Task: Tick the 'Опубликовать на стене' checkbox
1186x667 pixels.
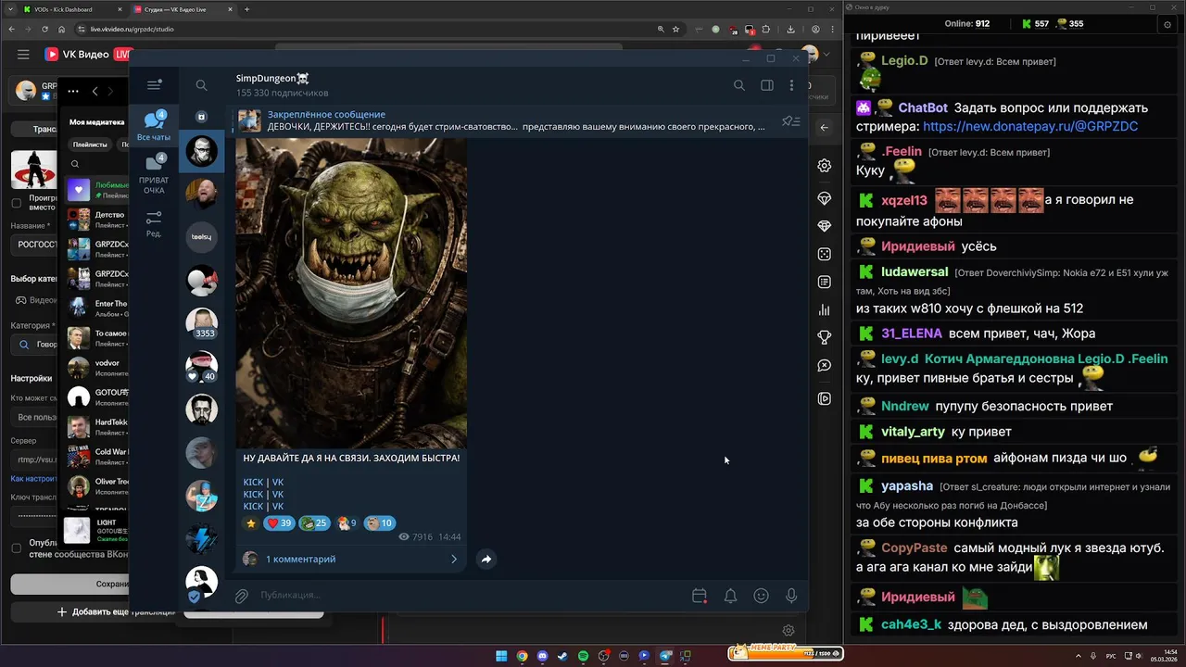Action: pyautogui.click(x=16, y=547)
